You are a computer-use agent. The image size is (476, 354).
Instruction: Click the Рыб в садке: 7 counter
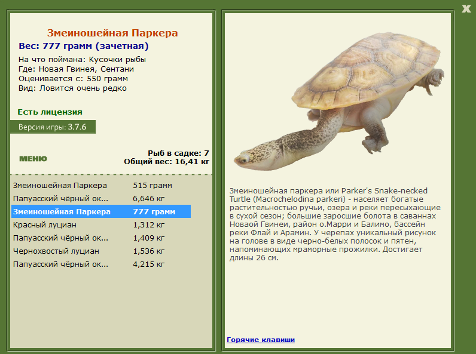(178, 153)
